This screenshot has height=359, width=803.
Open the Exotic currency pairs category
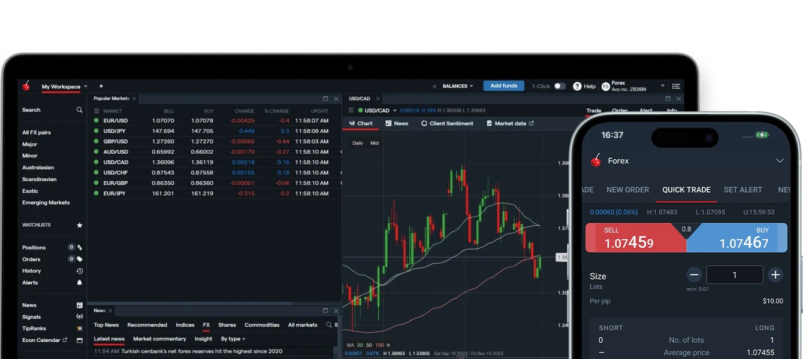point(30,191)
